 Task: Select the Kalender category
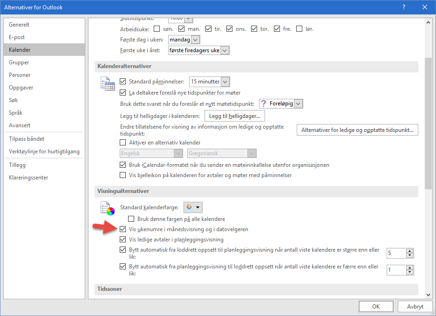[44, 50]
